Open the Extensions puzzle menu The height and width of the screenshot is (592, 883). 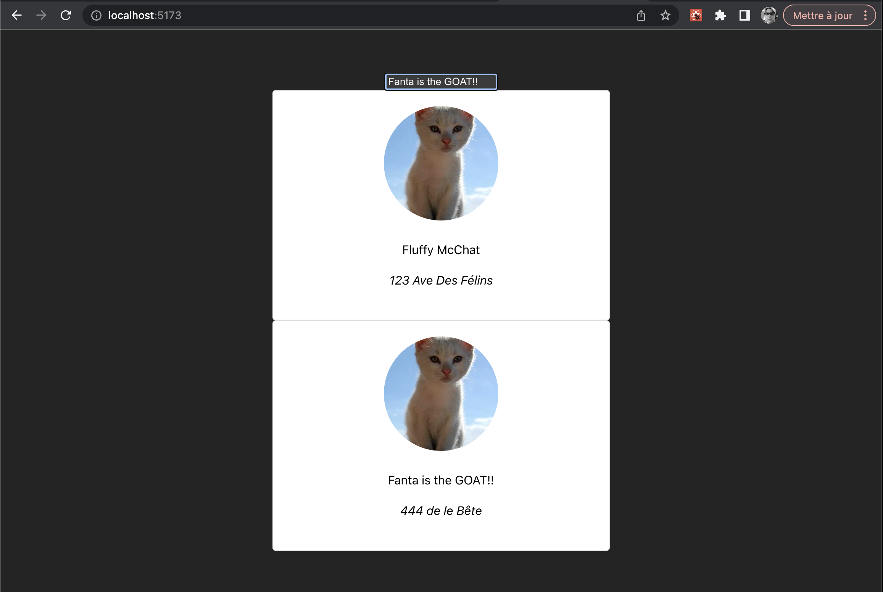coord(720,15)
